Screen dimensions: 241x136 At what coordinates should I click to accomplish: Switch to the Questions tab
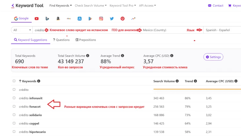click(61, 40)
